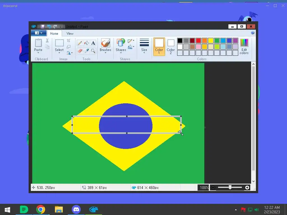287x215 pixels.
Task: Select the Pencil tool
Action: (80, 43)
